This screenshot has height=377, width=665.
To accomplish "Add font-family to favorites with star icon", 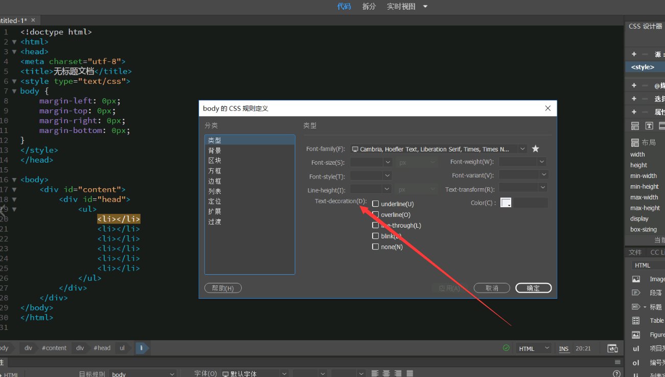I will pyautogui.click(x=535, y=149).
